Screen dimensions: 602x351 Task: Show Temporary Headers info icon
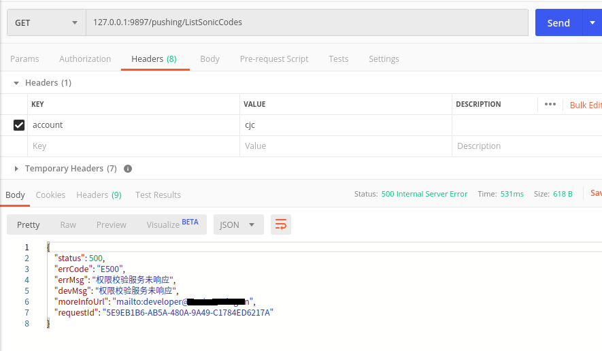pos(128,169)
